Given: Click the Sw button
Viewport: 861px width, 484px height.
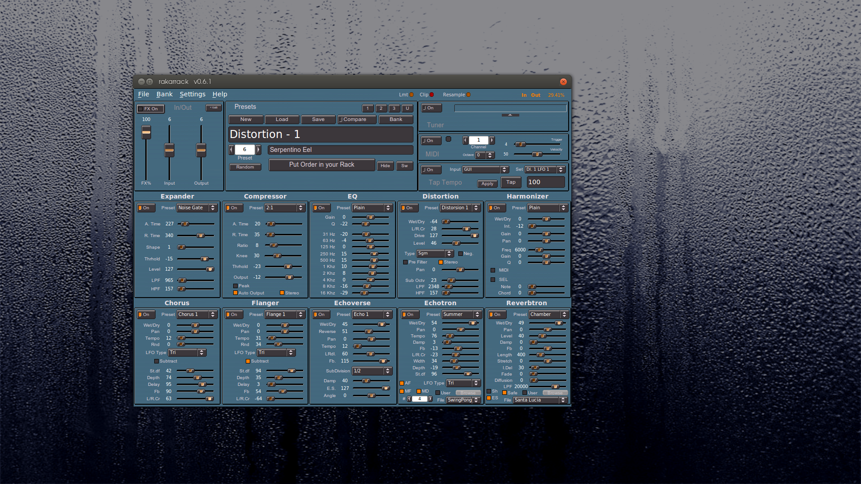Looking at the screenshot, I should tap(404, 166).
